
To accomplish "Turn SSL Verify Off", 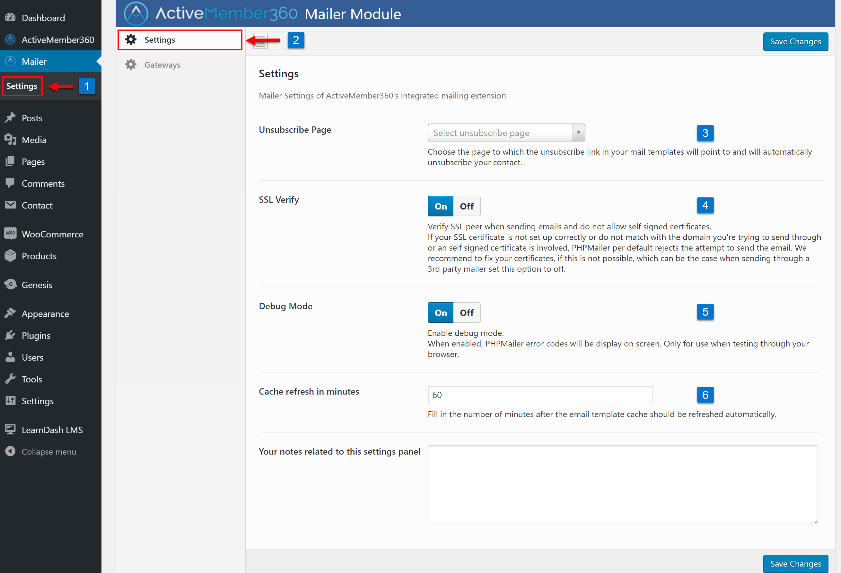I will 467,206.
